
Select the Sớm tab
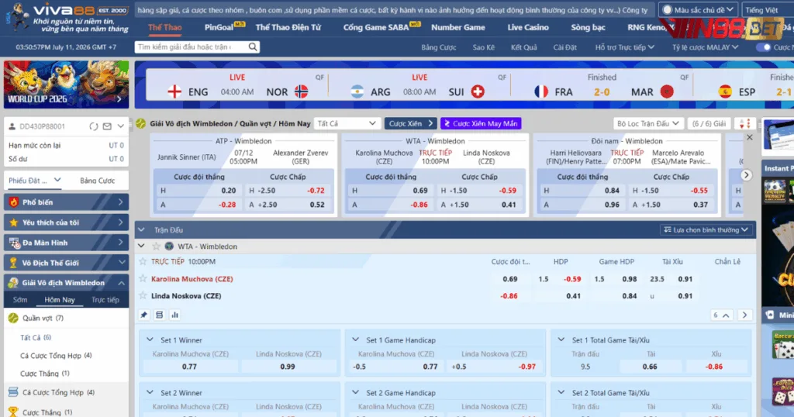click(20, 300)
